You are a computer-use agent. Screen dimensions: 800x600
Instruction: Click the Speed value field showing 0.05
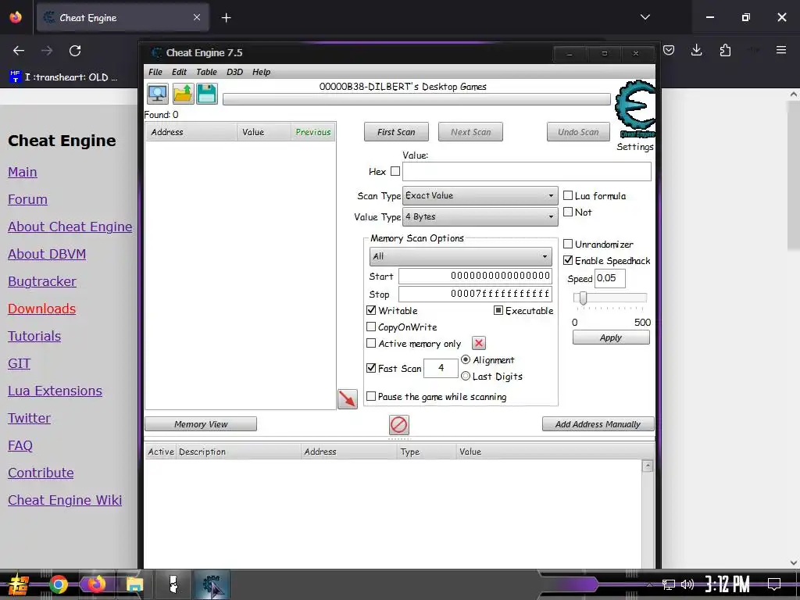[609, 279]
